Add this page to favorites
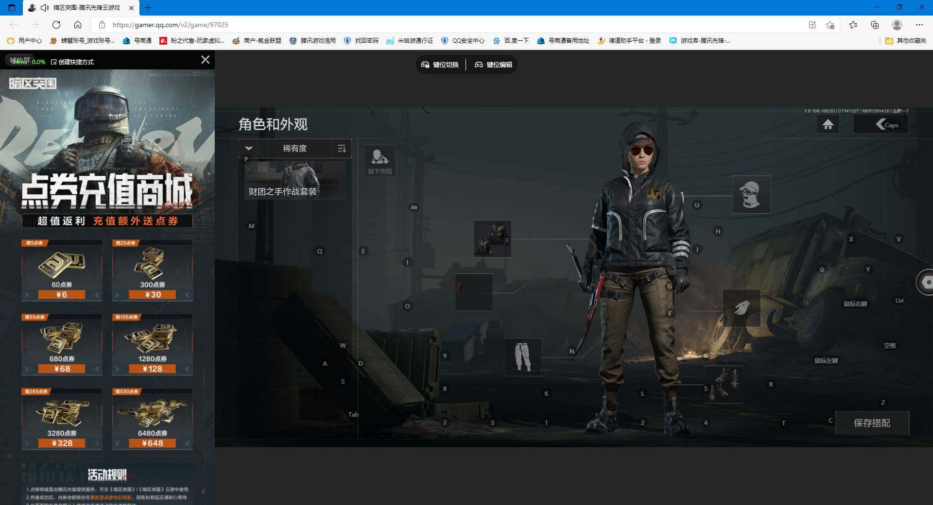Screen dimensions: 933x505 tap(830, 25)
